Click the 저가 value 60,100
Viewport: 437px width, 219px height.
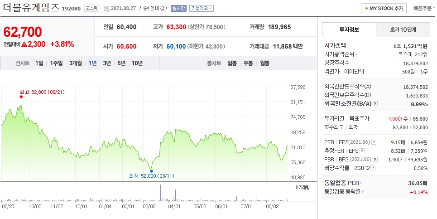click(176, 46)
